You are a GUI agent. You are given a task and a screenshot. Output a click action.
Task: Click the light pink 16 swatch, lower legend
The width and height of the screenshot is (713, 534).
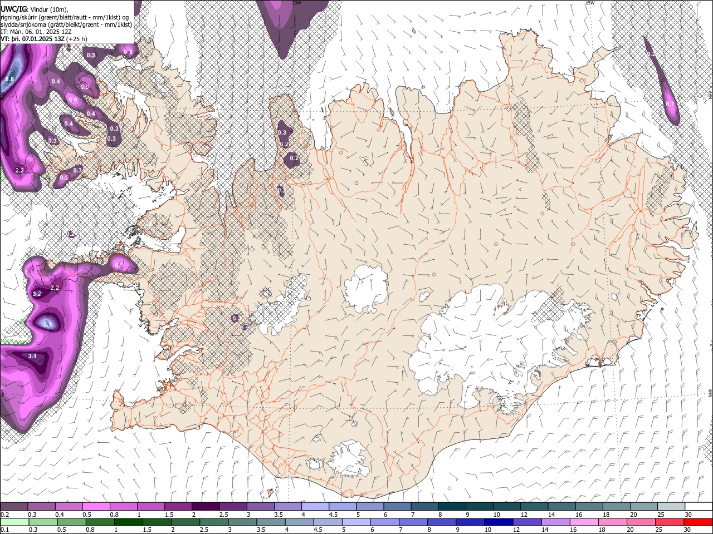point(584,522)
